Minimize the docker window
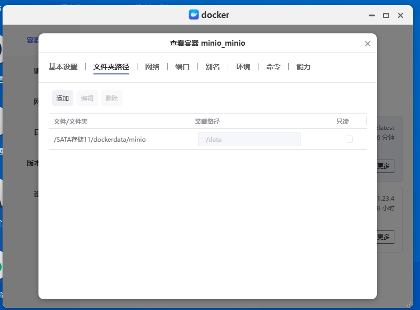The image size is (420, 310). point(371,15)
